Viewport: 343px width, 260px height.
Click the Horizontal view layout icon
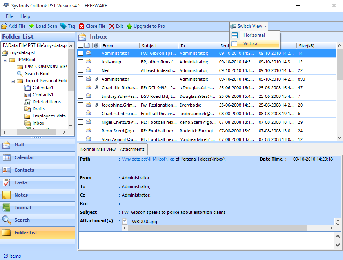coord(234,35)
